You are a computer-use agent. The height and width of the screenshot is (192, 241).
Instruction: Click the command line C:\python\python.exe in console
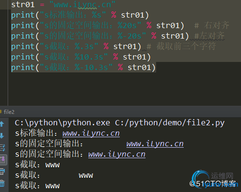(63, 123)
